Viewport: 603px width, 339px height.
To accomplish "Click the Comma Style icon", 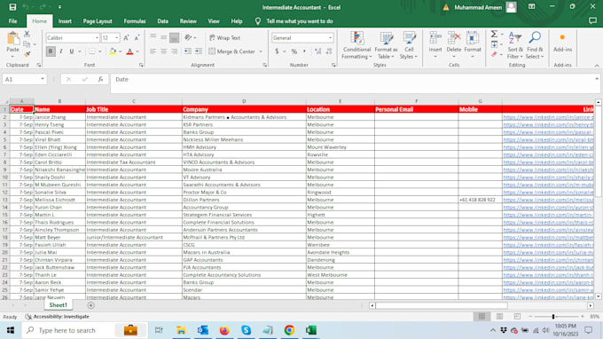I will tap(304, 51).
